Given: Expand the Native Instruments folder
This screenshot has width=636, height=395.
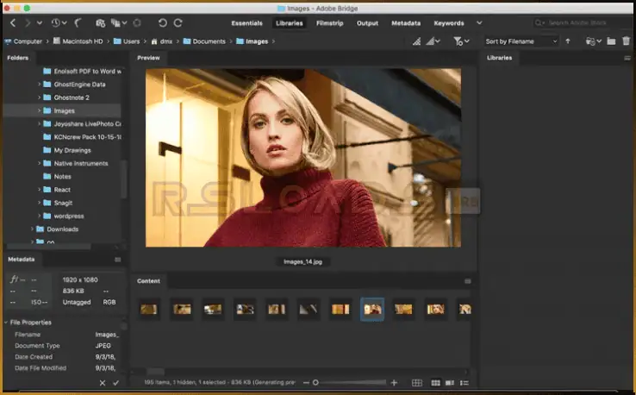Looking at the screenshot, I should coord(40,164).
